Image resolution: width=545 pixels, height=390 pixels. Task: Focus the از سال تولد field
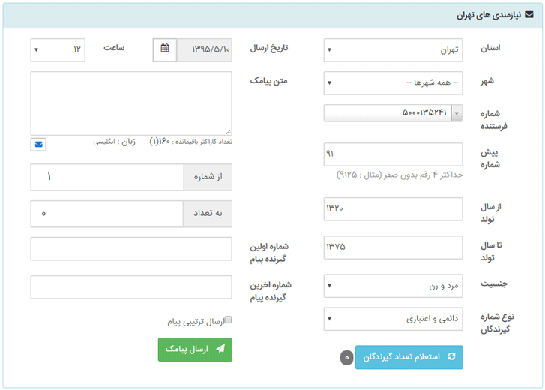coord(393,209)
